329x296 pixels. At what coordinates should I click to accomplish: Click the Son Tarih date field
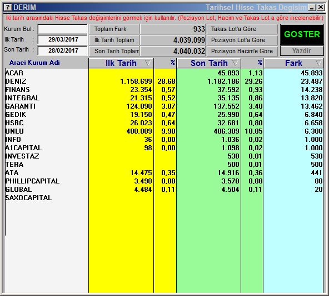(63, 50)
